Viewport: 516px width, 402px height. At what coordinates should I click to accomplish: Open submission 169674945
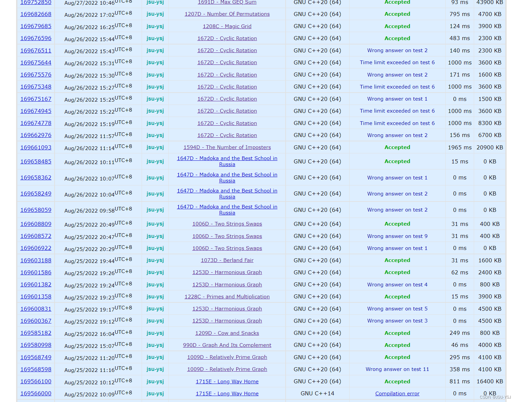click(36, 111)
